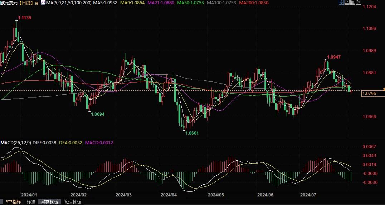Click the 1.1204 price axis label

click(369, 7)
